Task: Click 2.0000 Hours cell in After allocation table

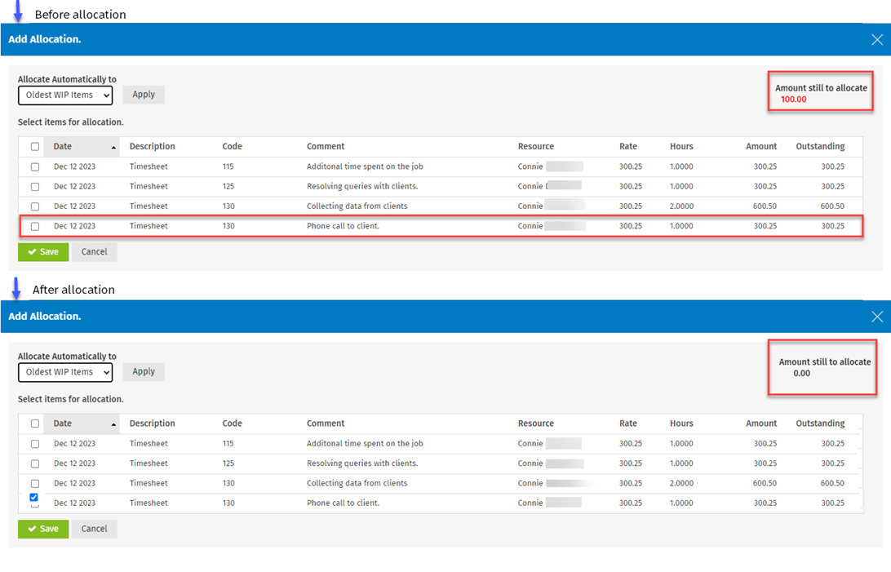Action: 681,484
